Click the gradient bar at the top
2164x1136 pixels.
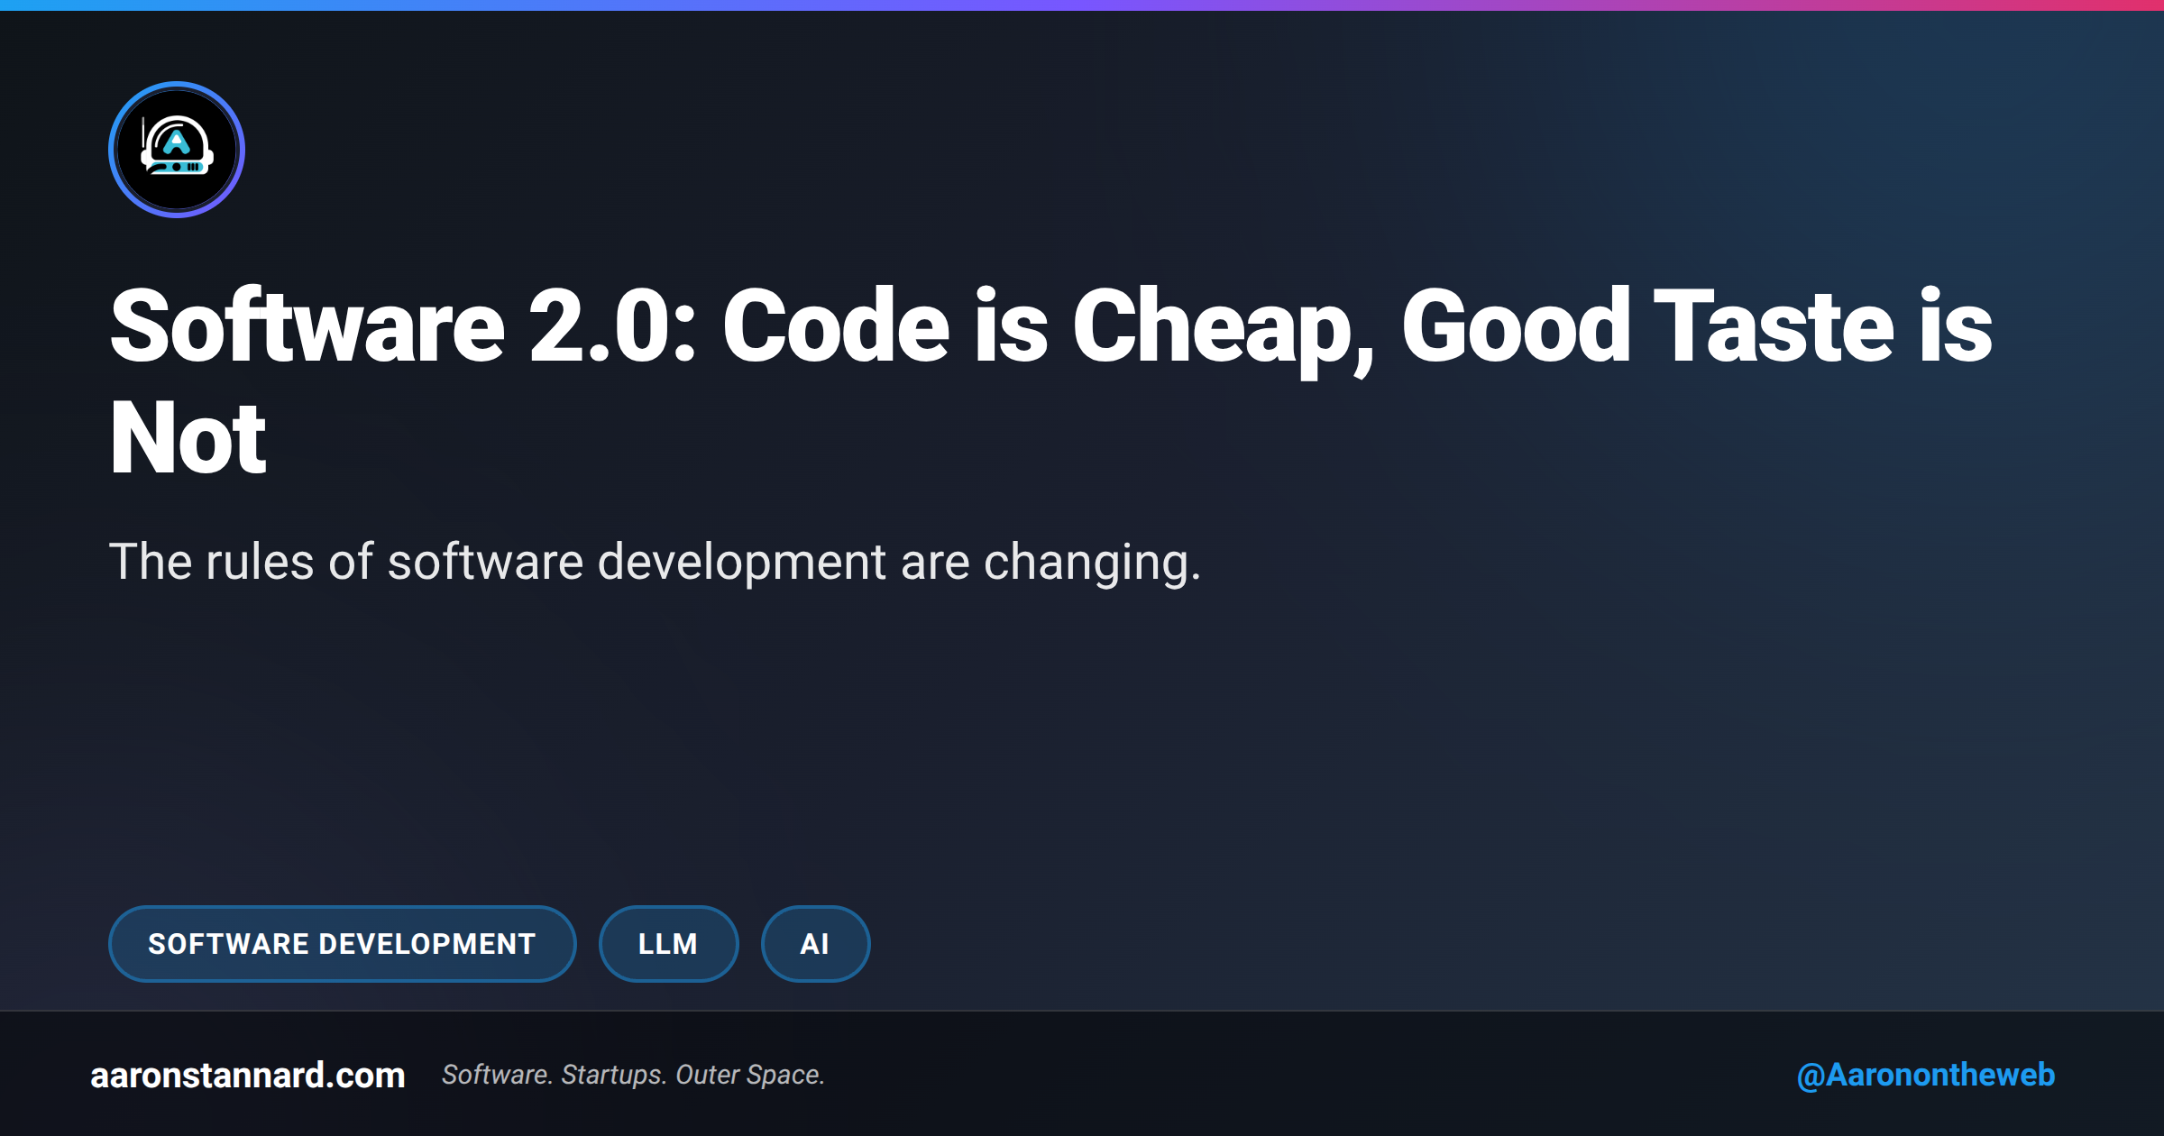click(1082, 6)
